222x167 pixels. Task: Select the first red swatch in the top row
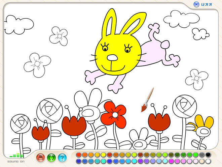(79, 155)
